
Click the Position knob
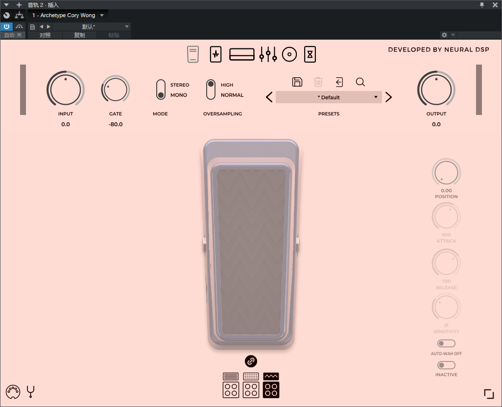446,173
